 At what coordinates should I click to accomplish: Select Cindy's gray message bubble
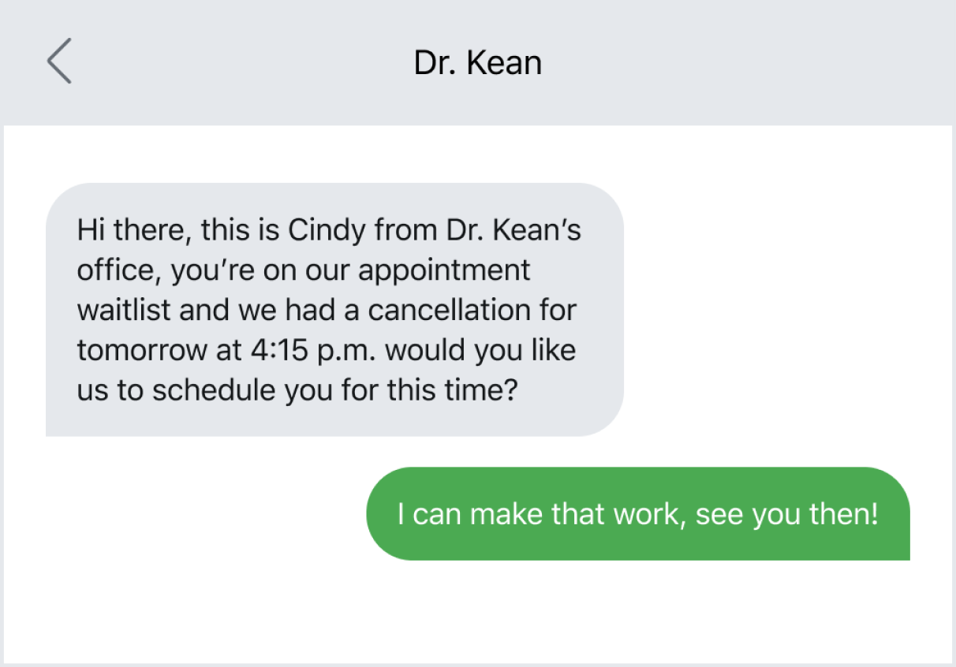(331, 307)
